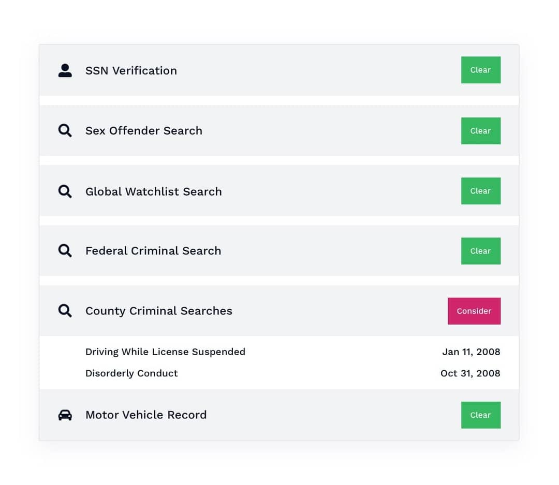559x485 pixels.
Task: Select the Clear status for Federal Criminal Search
Action: click(480, 251)
